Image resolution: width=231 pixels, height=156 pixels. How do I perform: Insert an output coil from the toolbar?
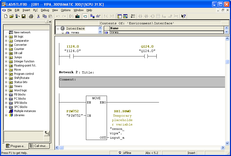click(x=152, y=16)
